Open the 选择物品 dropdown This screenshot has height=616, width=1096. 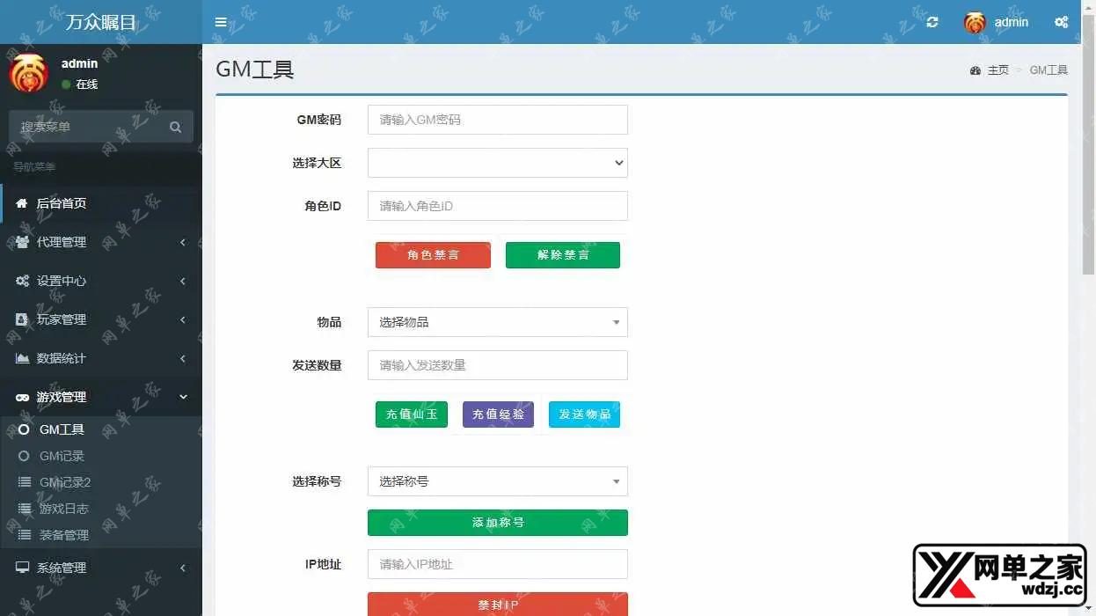pos(497,322)
